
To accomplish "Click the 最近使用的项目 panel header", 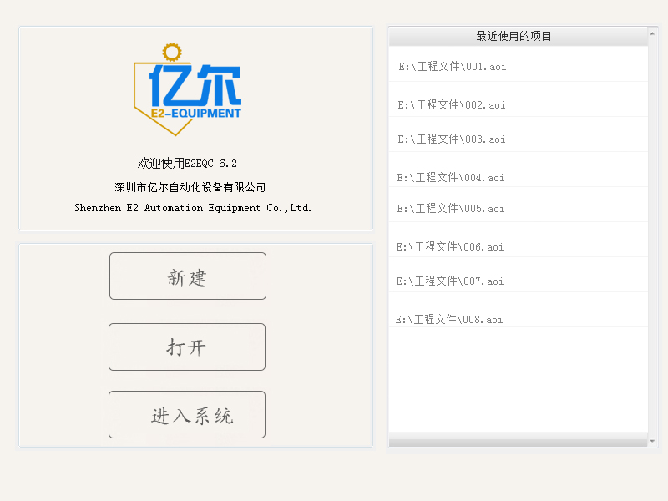I will tap(513, 35).
